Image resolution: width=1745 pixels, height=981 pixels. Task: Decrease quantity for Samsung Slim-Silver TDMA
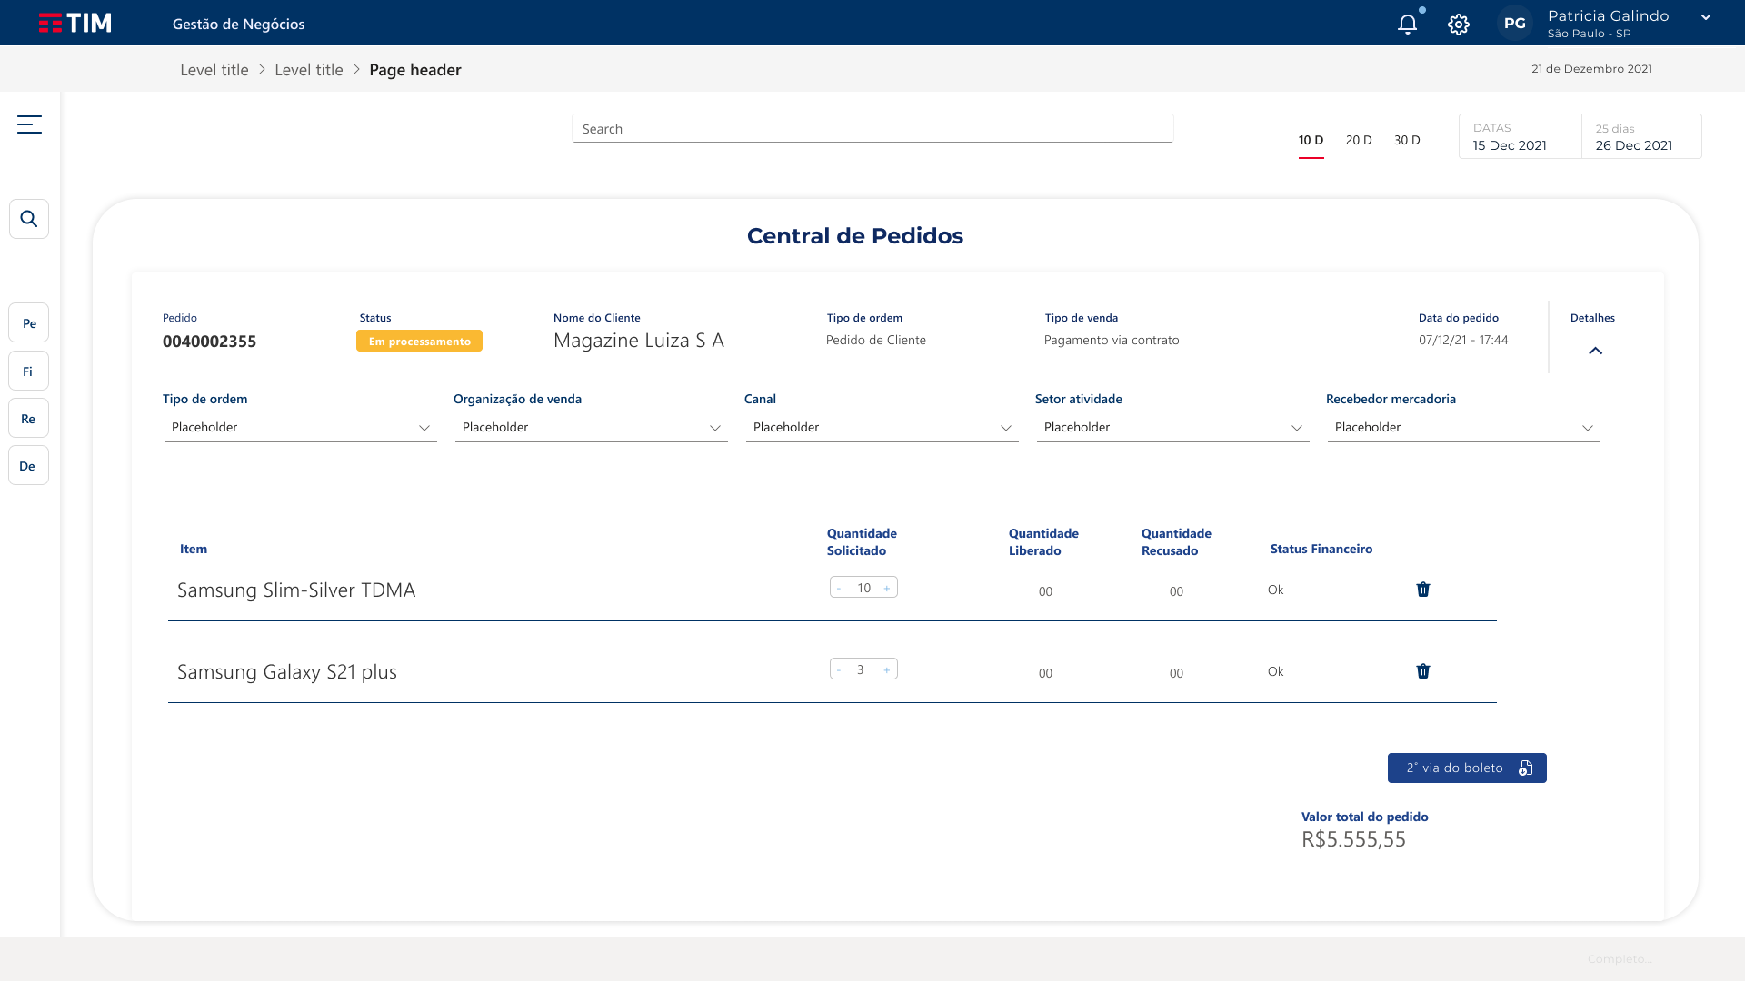(x=839, y=589)
